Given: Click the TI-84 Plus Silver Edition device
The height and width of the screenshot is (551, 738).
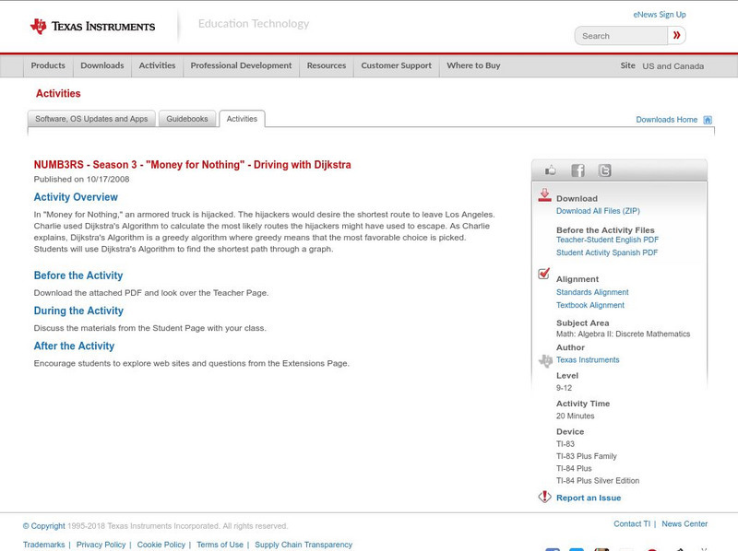Looking at the screenshot, I should [x=598, y=480].
